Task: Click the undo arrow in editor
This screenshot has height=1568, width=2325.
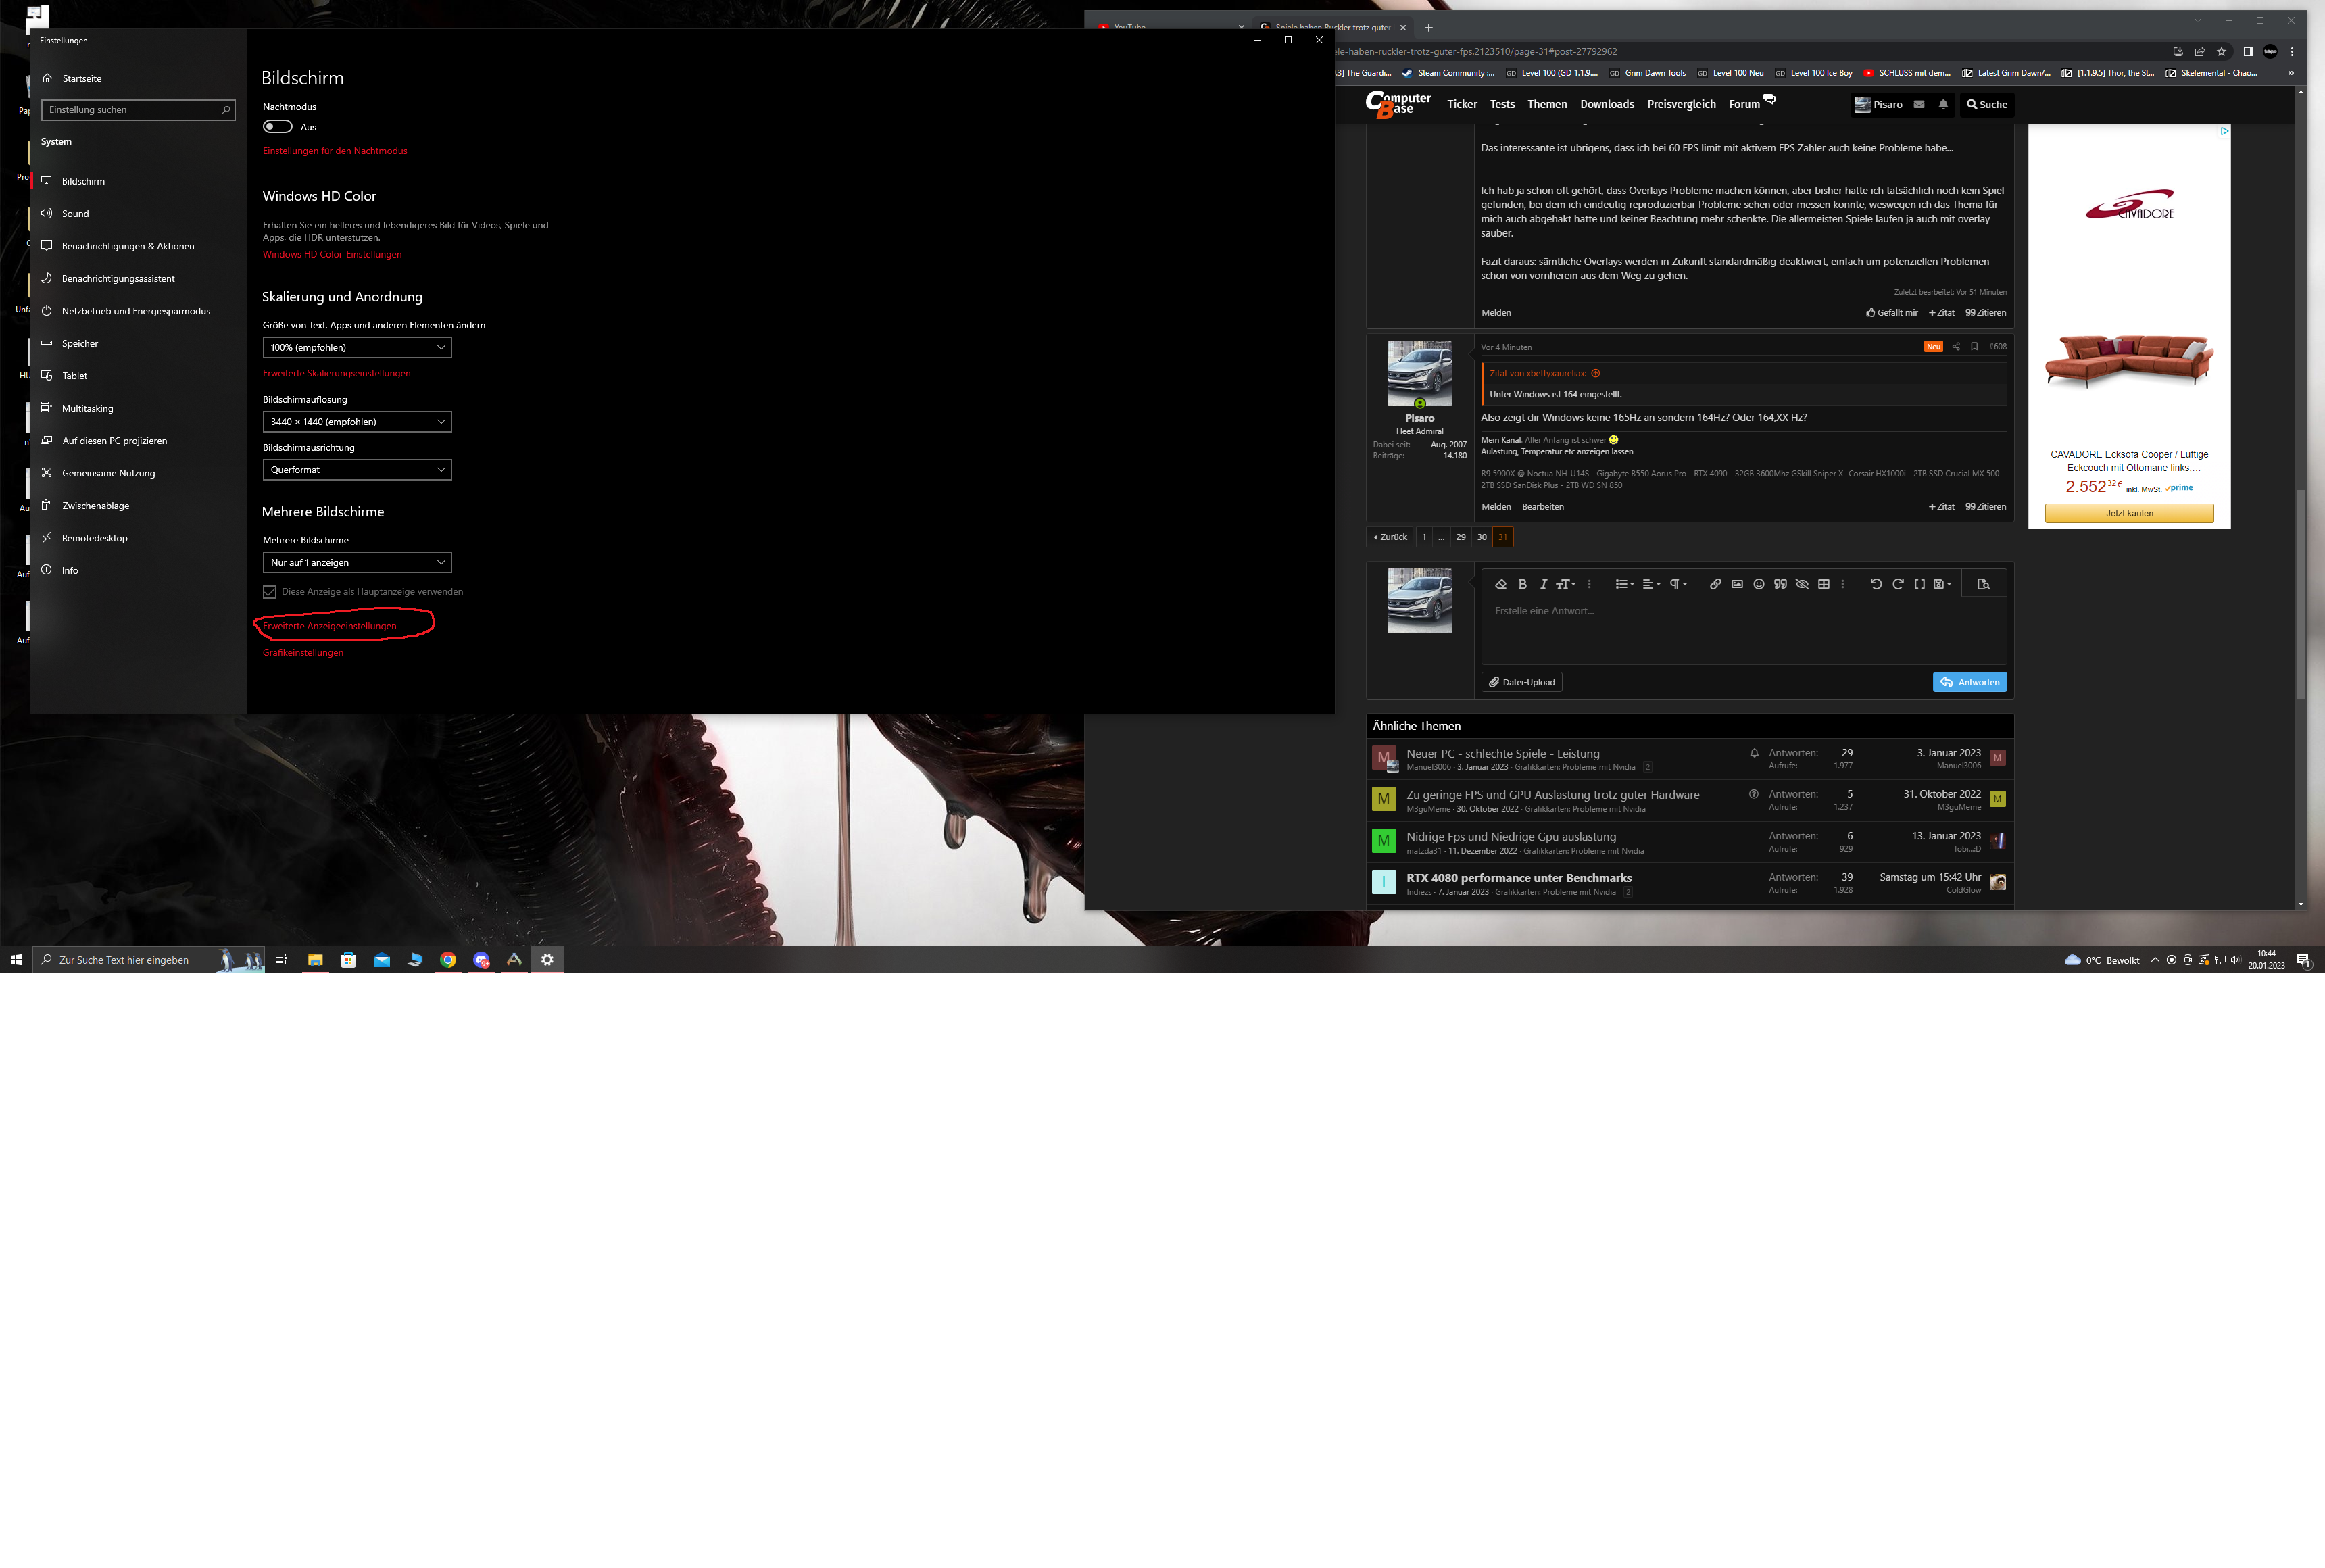Action: coord(1876,584)
